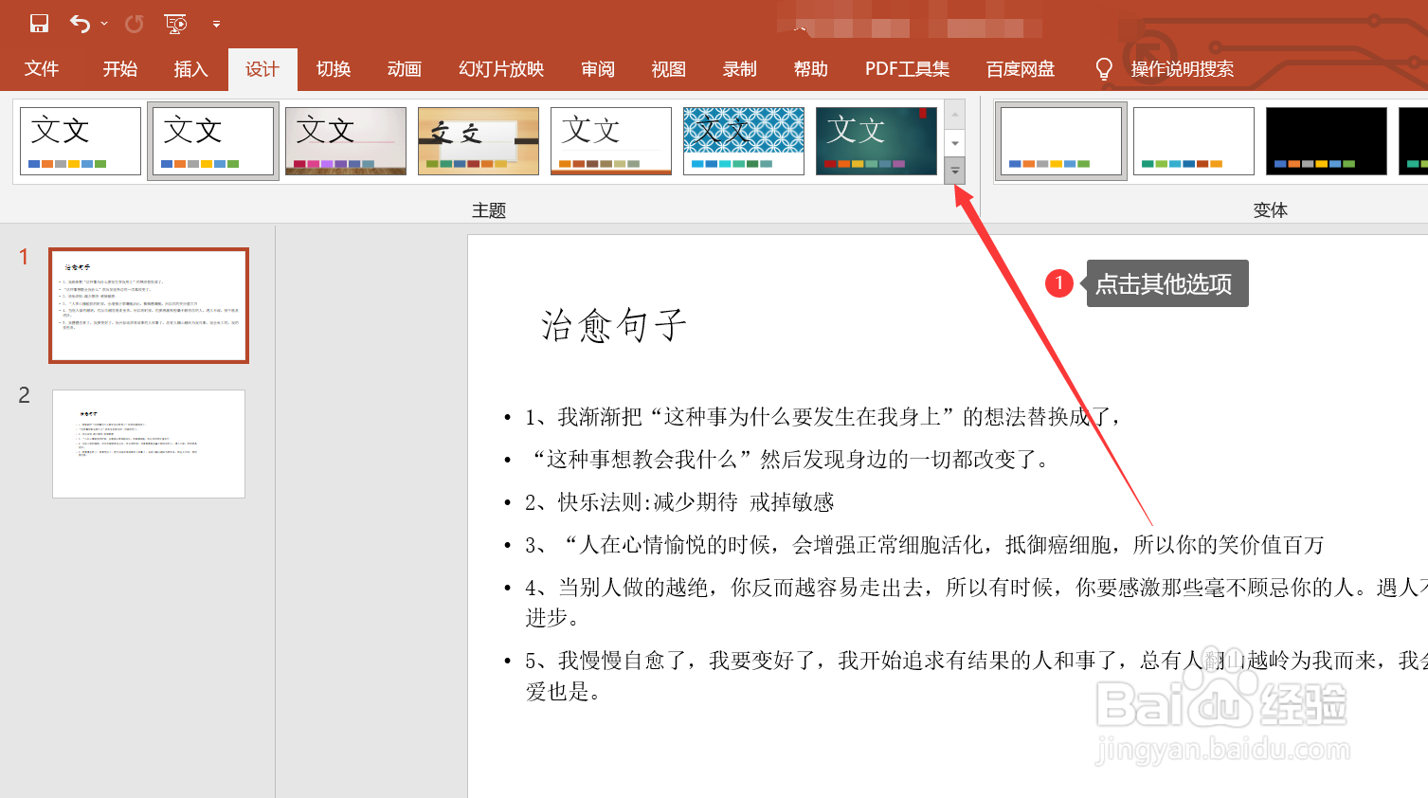Viewport: 1428px width, 798px height.
Task: Open the Undo history dropdown arrow
Action: [104, 25]
